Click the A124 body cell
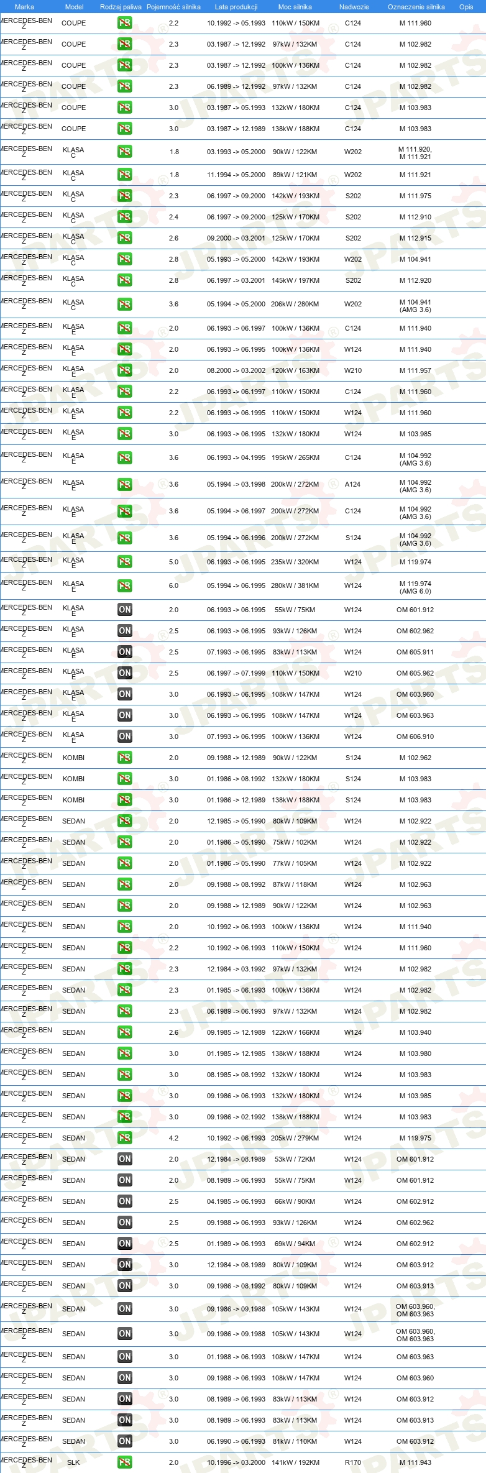Image resolution: width=486 pixels, height=1473 pixels. (353, 485)
